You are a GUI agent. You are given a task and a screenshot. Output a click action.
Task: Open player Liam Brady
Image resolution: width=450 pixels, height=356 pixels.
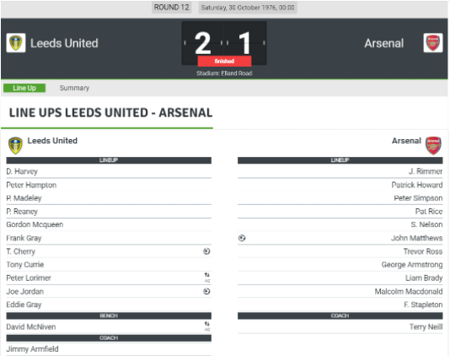424,278
